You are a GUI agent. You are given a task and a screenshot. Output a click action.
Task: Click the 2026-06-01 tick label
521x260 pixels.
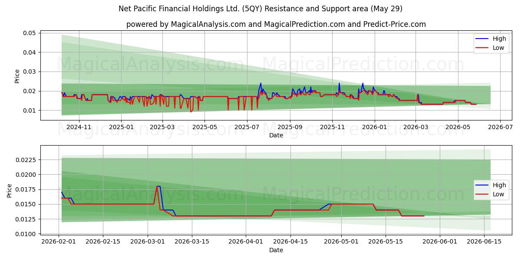click(439, 242)
